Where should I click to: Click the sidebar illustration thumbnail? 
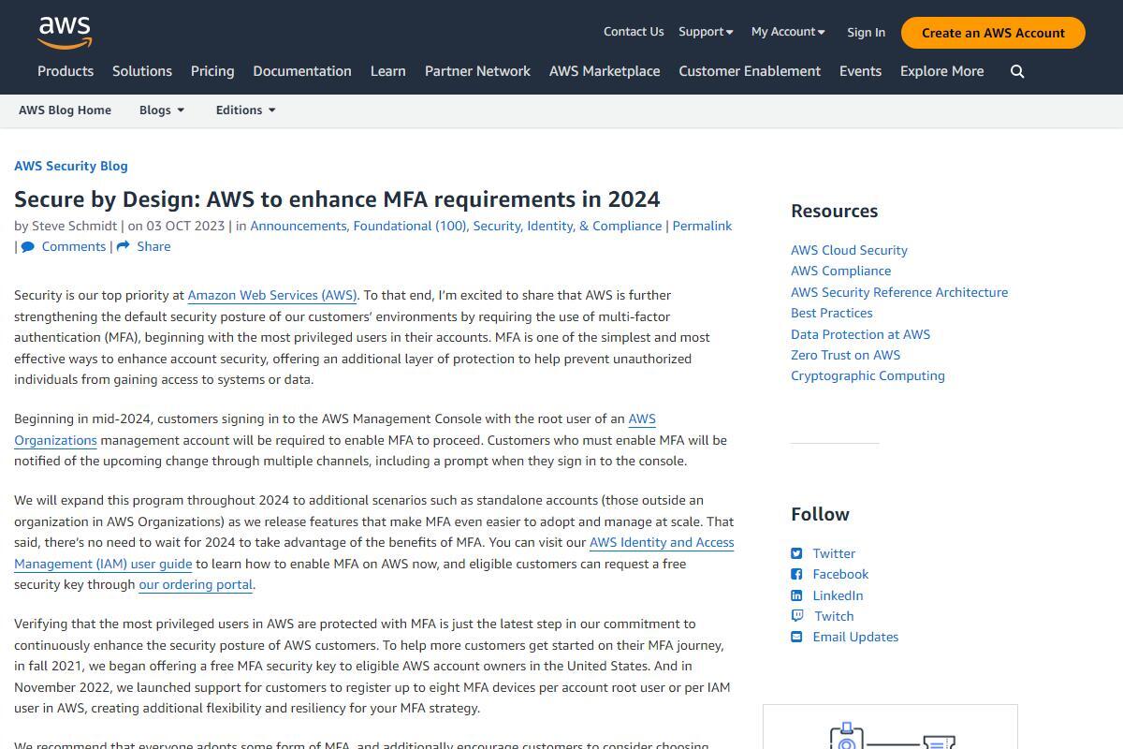point(890,727)
